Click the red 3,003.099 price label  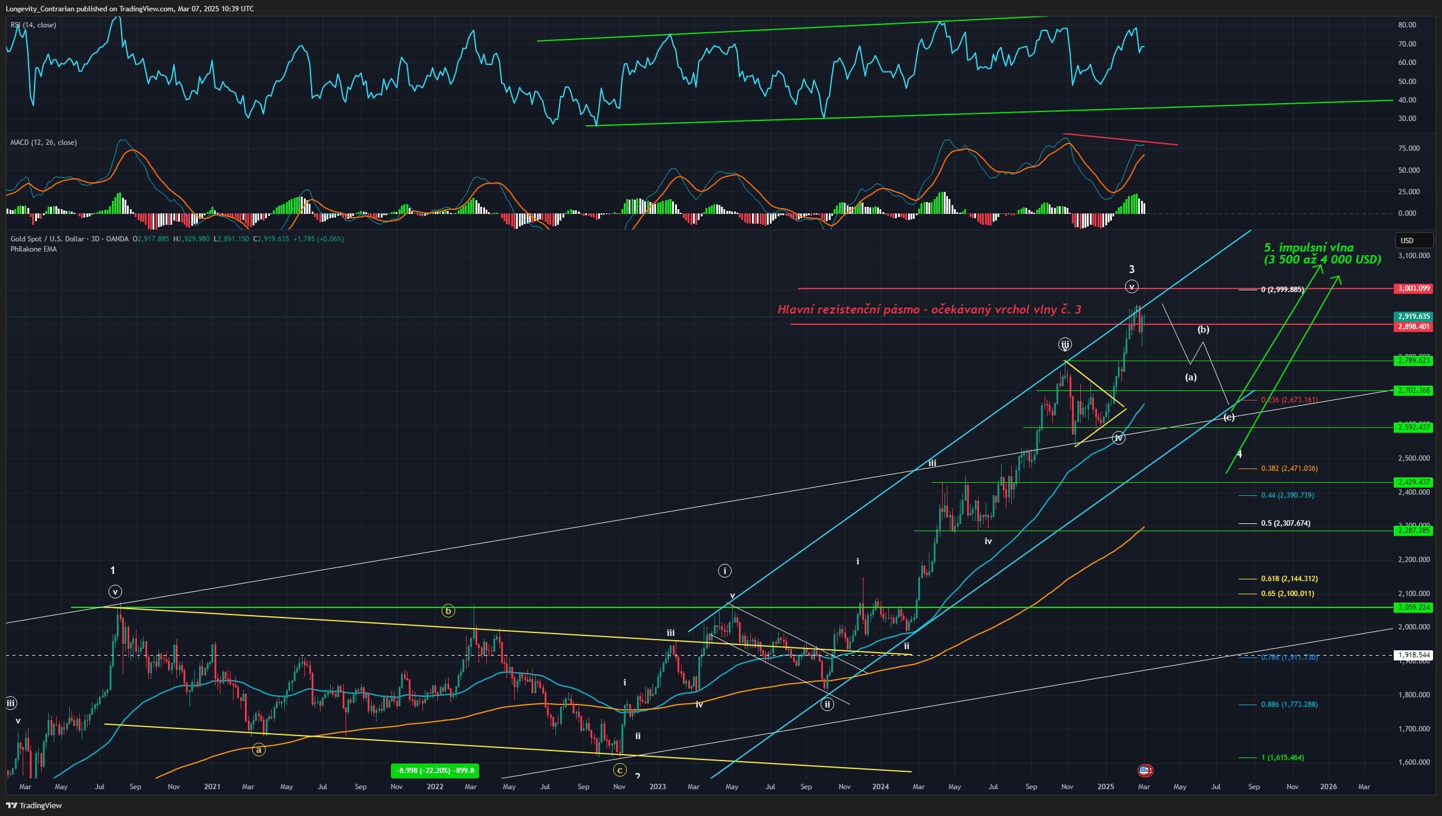coord(1414,288)
